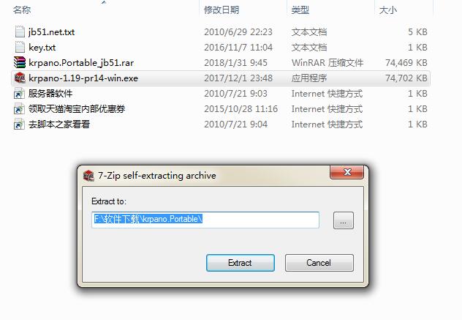Click the krpano-1.19-pr14-win.exe application icon
This screenshot has height=320, width=462.
tap(20, 78)
